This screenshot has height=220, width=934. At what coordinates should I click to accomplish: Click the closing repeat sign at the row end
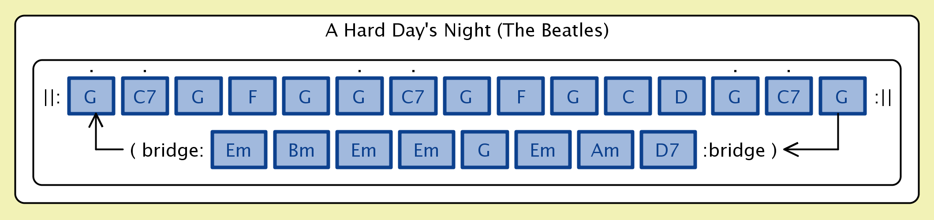pyautogui.click(x=883, y=97)
